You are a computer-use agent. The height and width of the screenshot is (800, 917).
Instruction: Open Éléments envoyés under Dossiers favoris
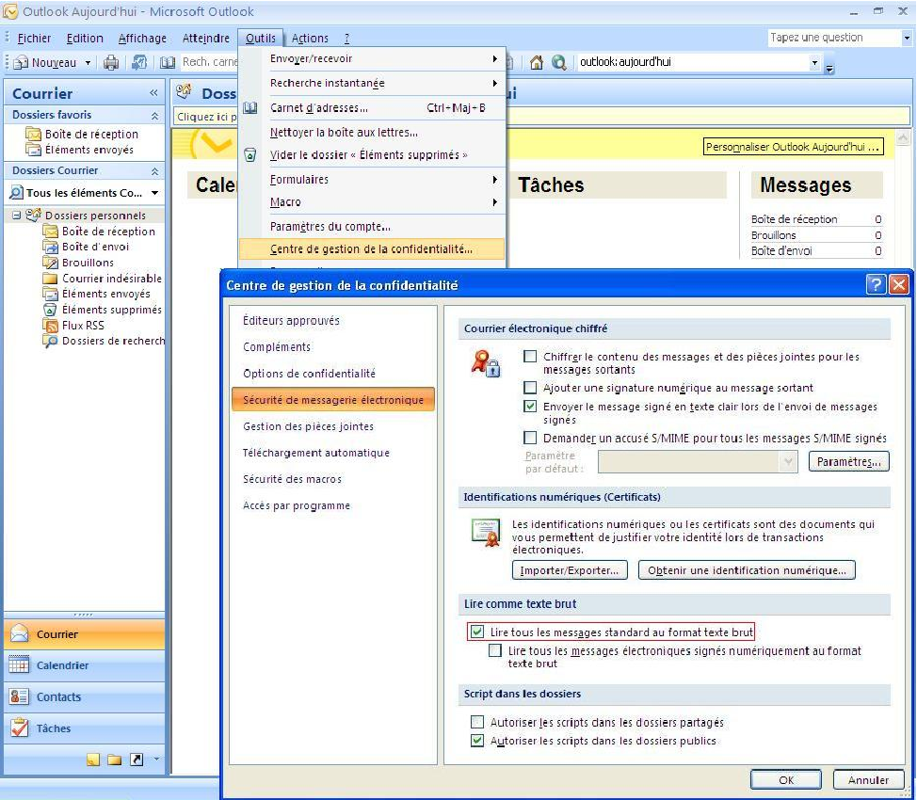(88, 150)
